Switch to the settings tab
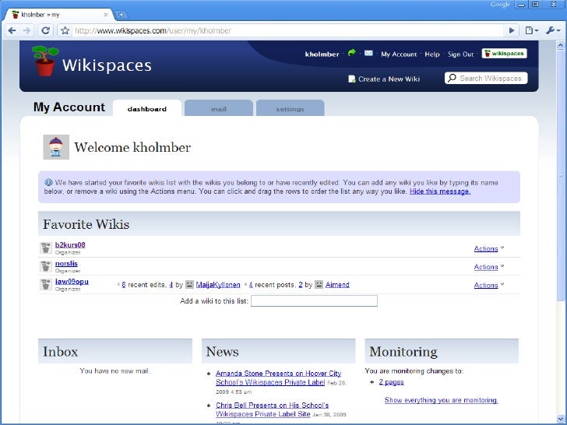Viewport: 567px width, 425px height. [x=290, y=108]
